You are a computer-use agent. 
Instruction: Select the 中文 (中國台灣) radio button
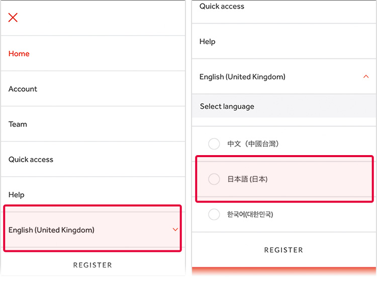point(214,144)
